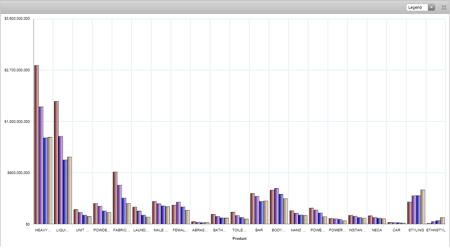Select the red FABRIC bar
The image size is (450, 250).
pos(115,198)
